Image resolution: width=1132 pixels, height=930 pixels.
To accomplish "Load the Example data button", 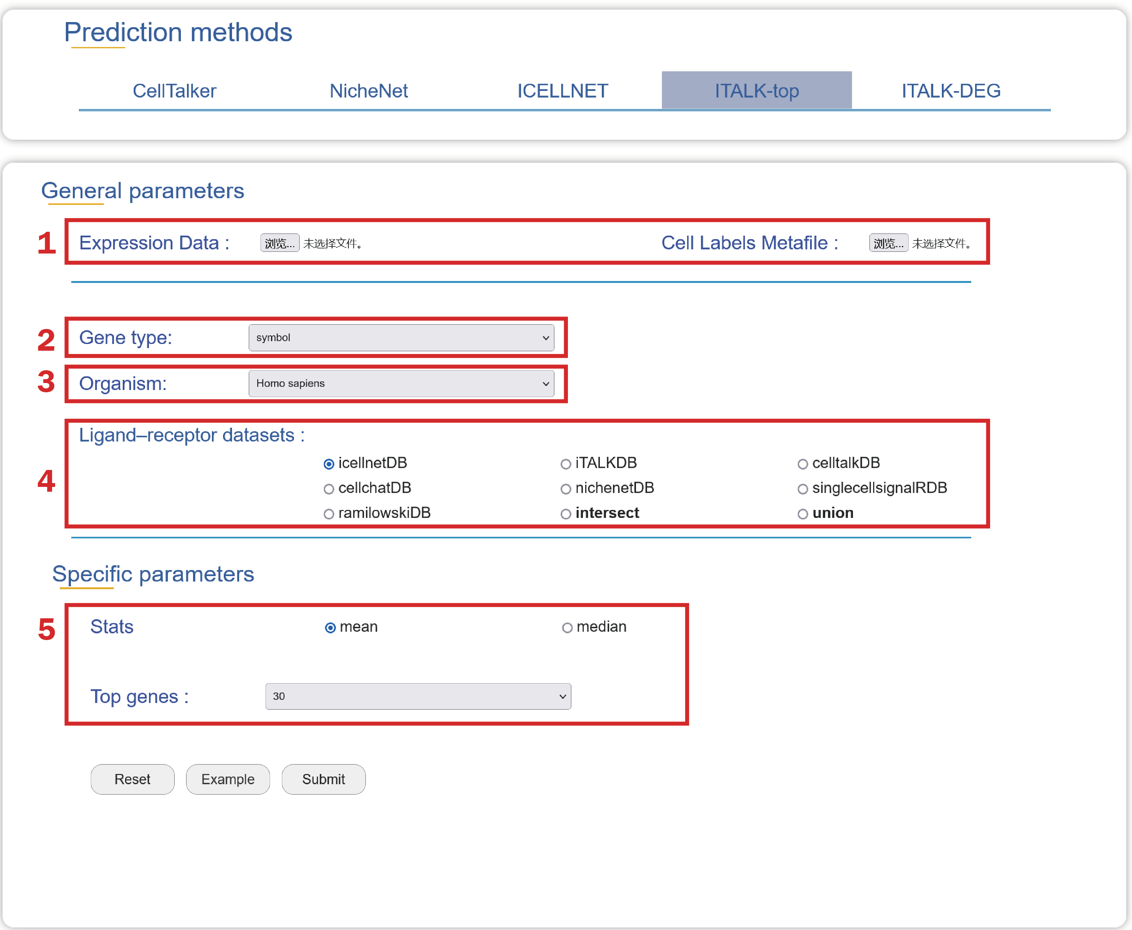I will pos(228,779).
